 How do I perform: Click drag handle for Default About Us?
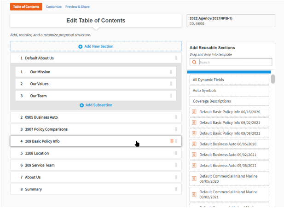tap(176, 58)
